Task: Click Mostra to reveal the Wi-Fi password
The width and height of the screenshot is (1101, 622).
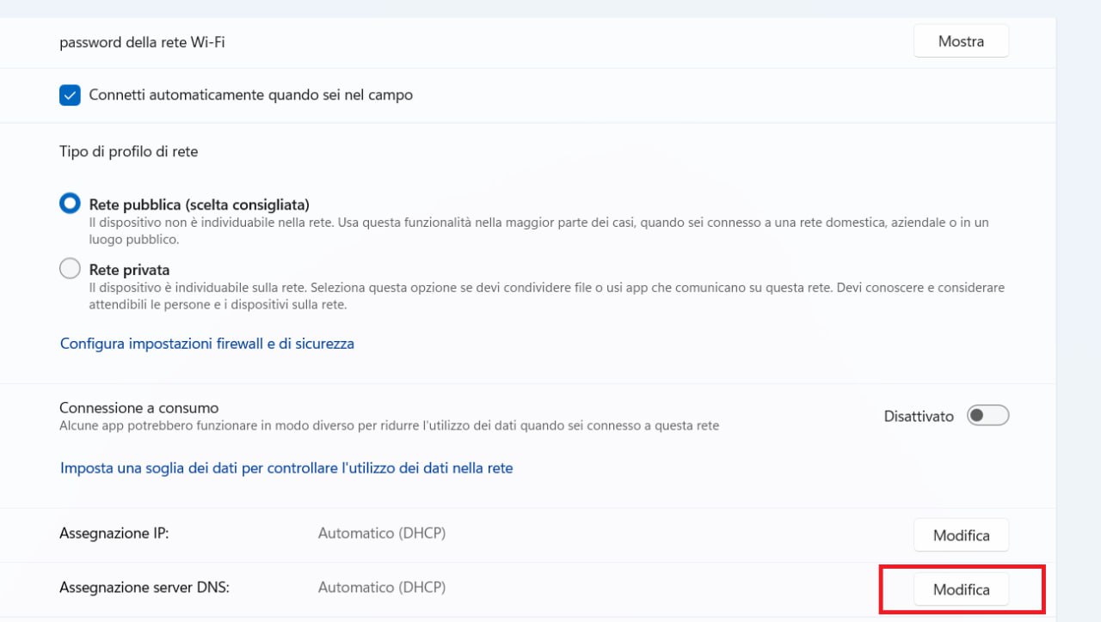Action: (x=960, y=41)
